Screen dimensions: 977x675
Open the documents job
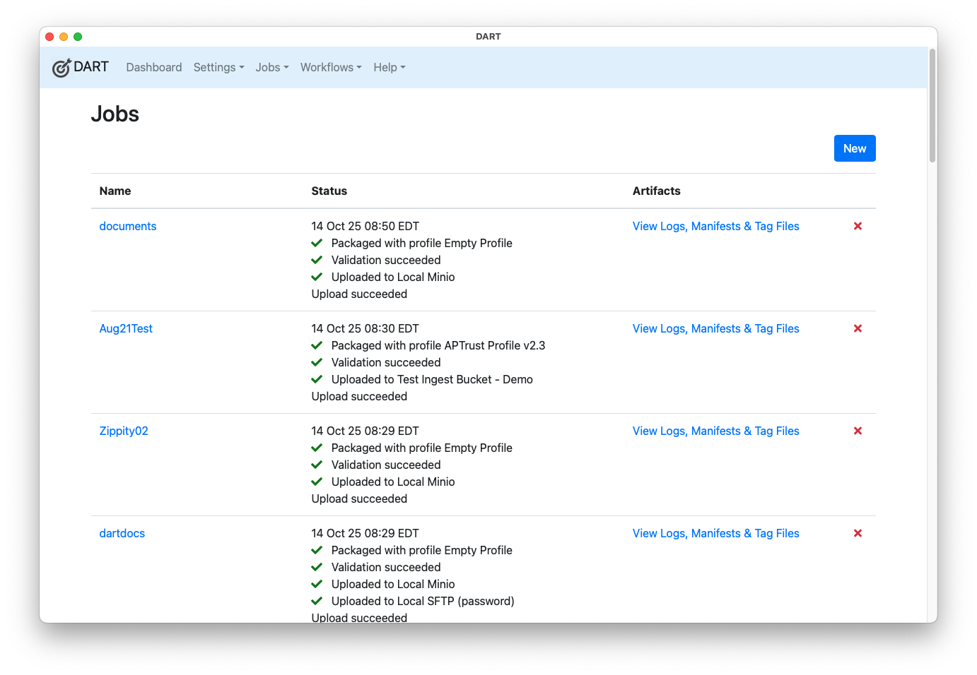click(x=127, y=226)
